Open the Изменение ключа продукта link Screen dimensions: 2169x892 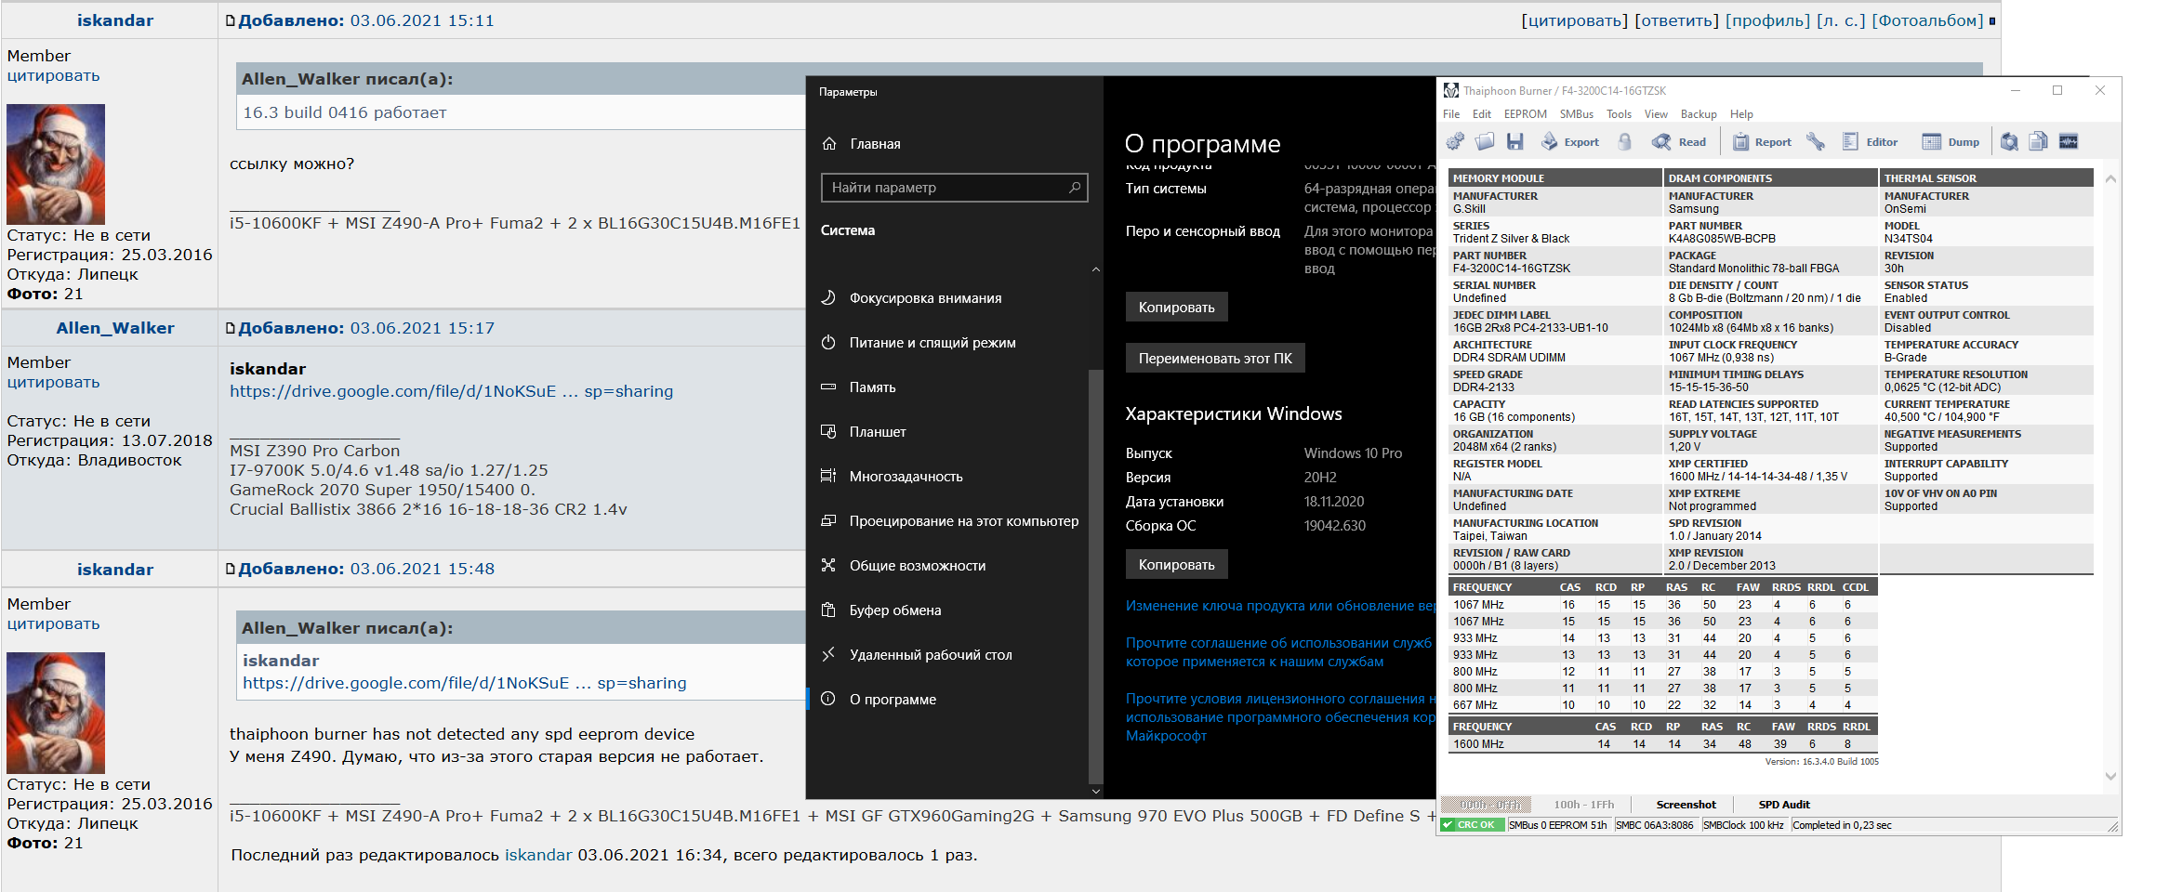click(1281, 606)
